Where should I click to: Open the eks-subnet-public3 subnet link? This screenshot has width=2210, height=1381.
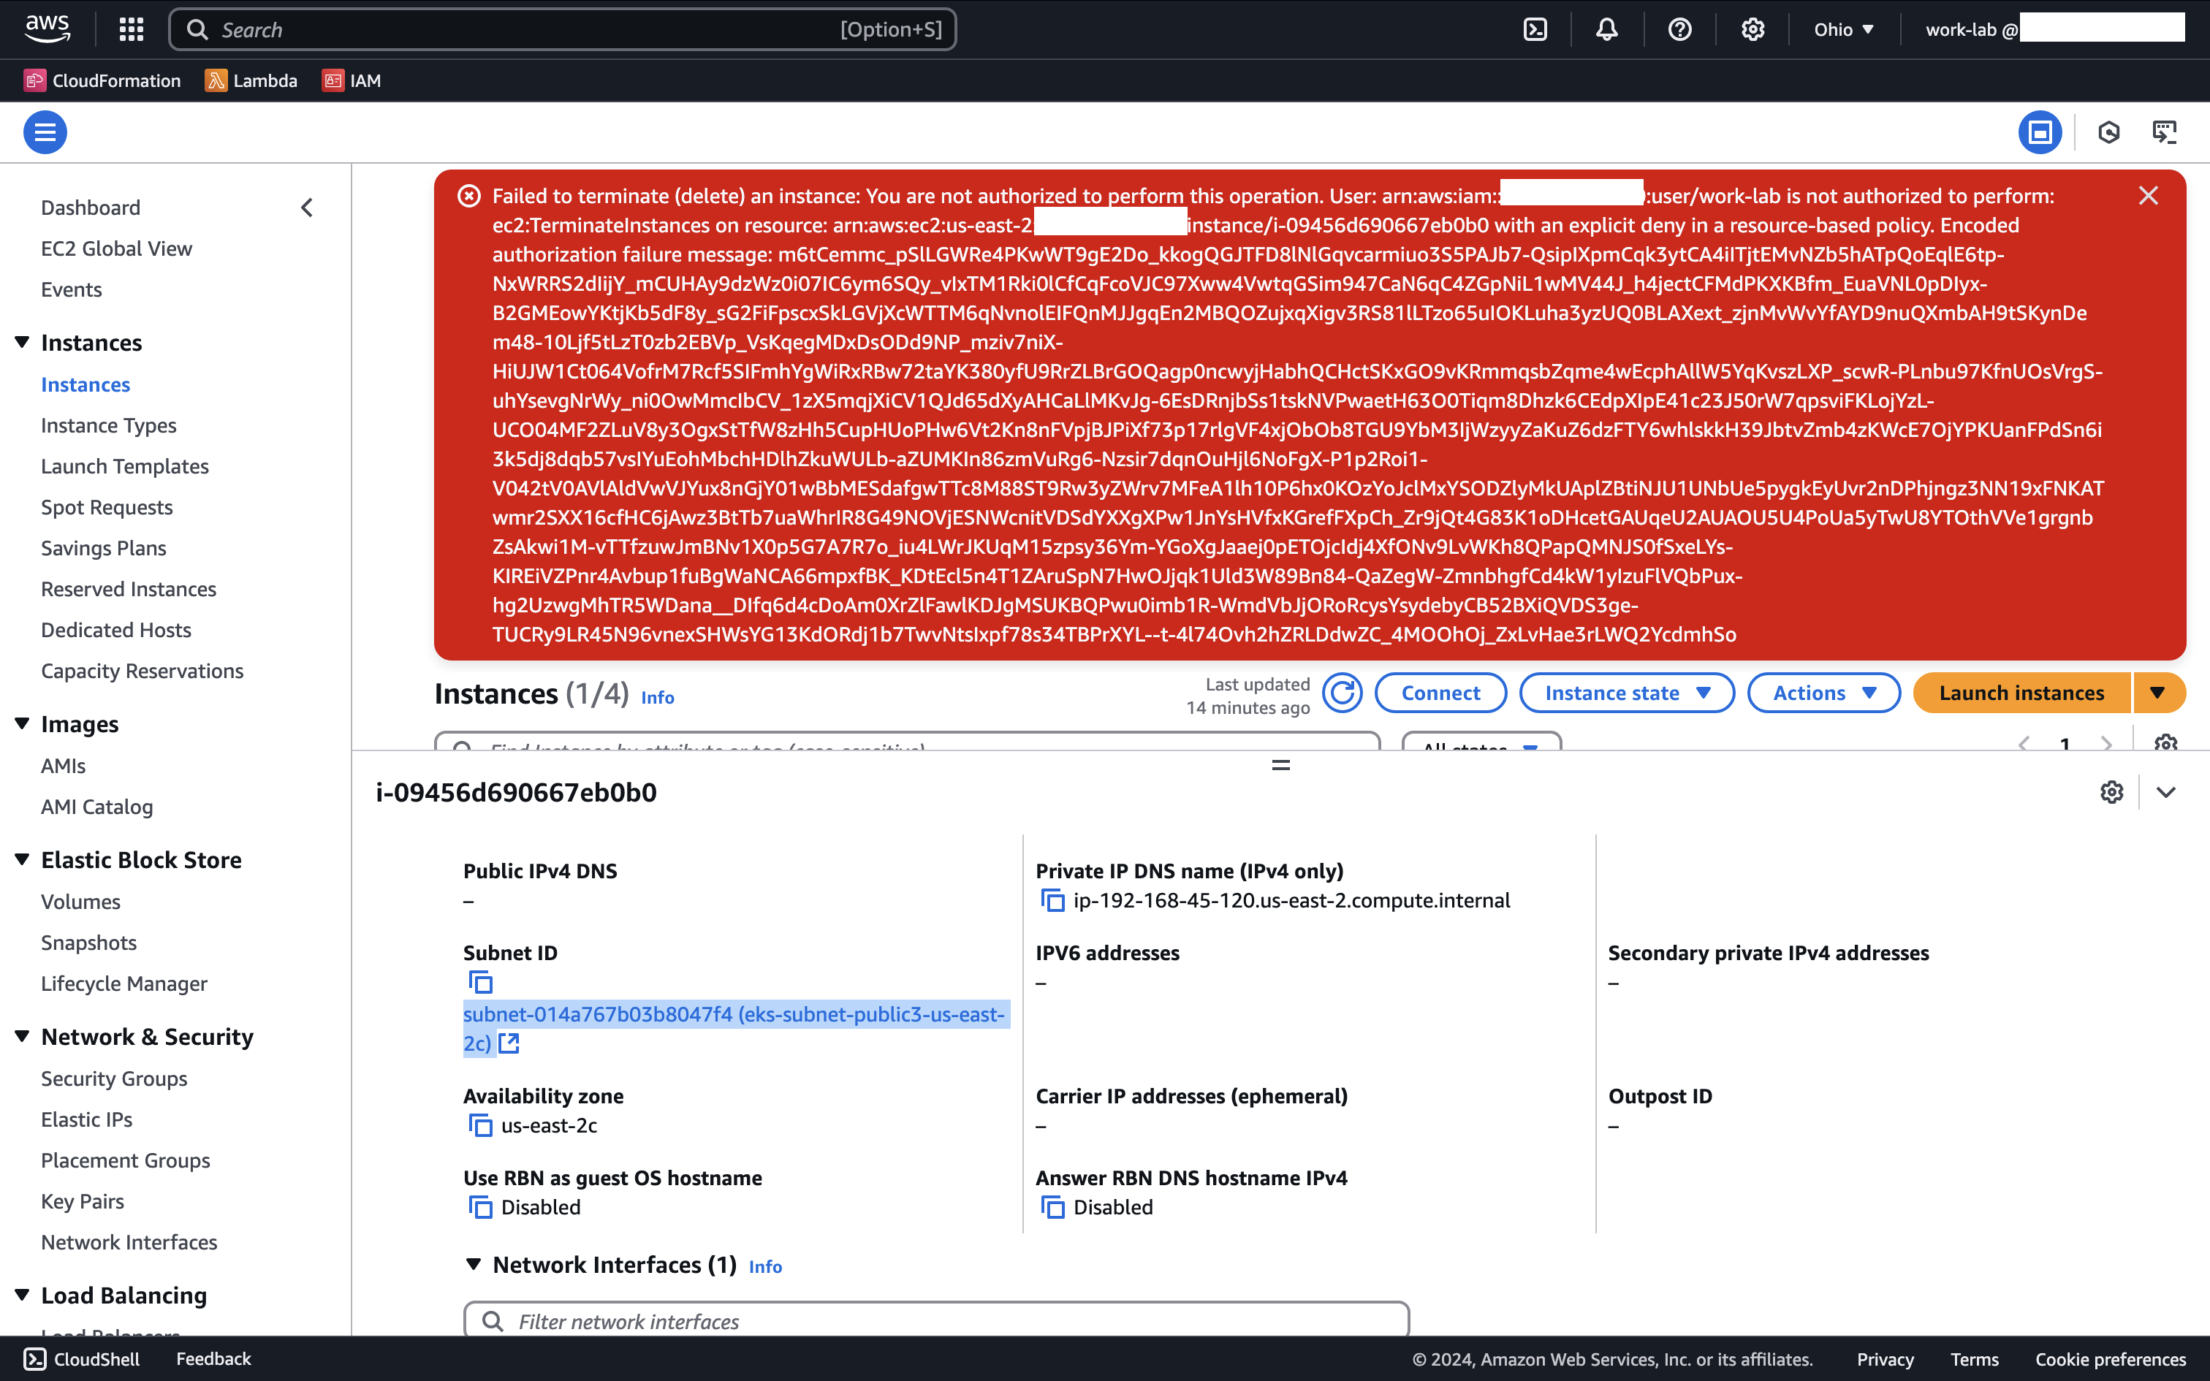[732, 1015]
